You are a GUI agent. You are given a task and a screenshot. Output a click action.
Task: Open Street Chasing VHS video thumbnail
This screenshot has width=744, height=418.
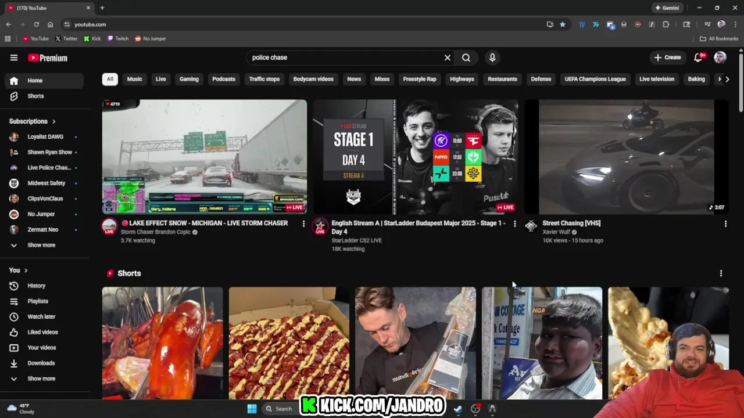627,157
